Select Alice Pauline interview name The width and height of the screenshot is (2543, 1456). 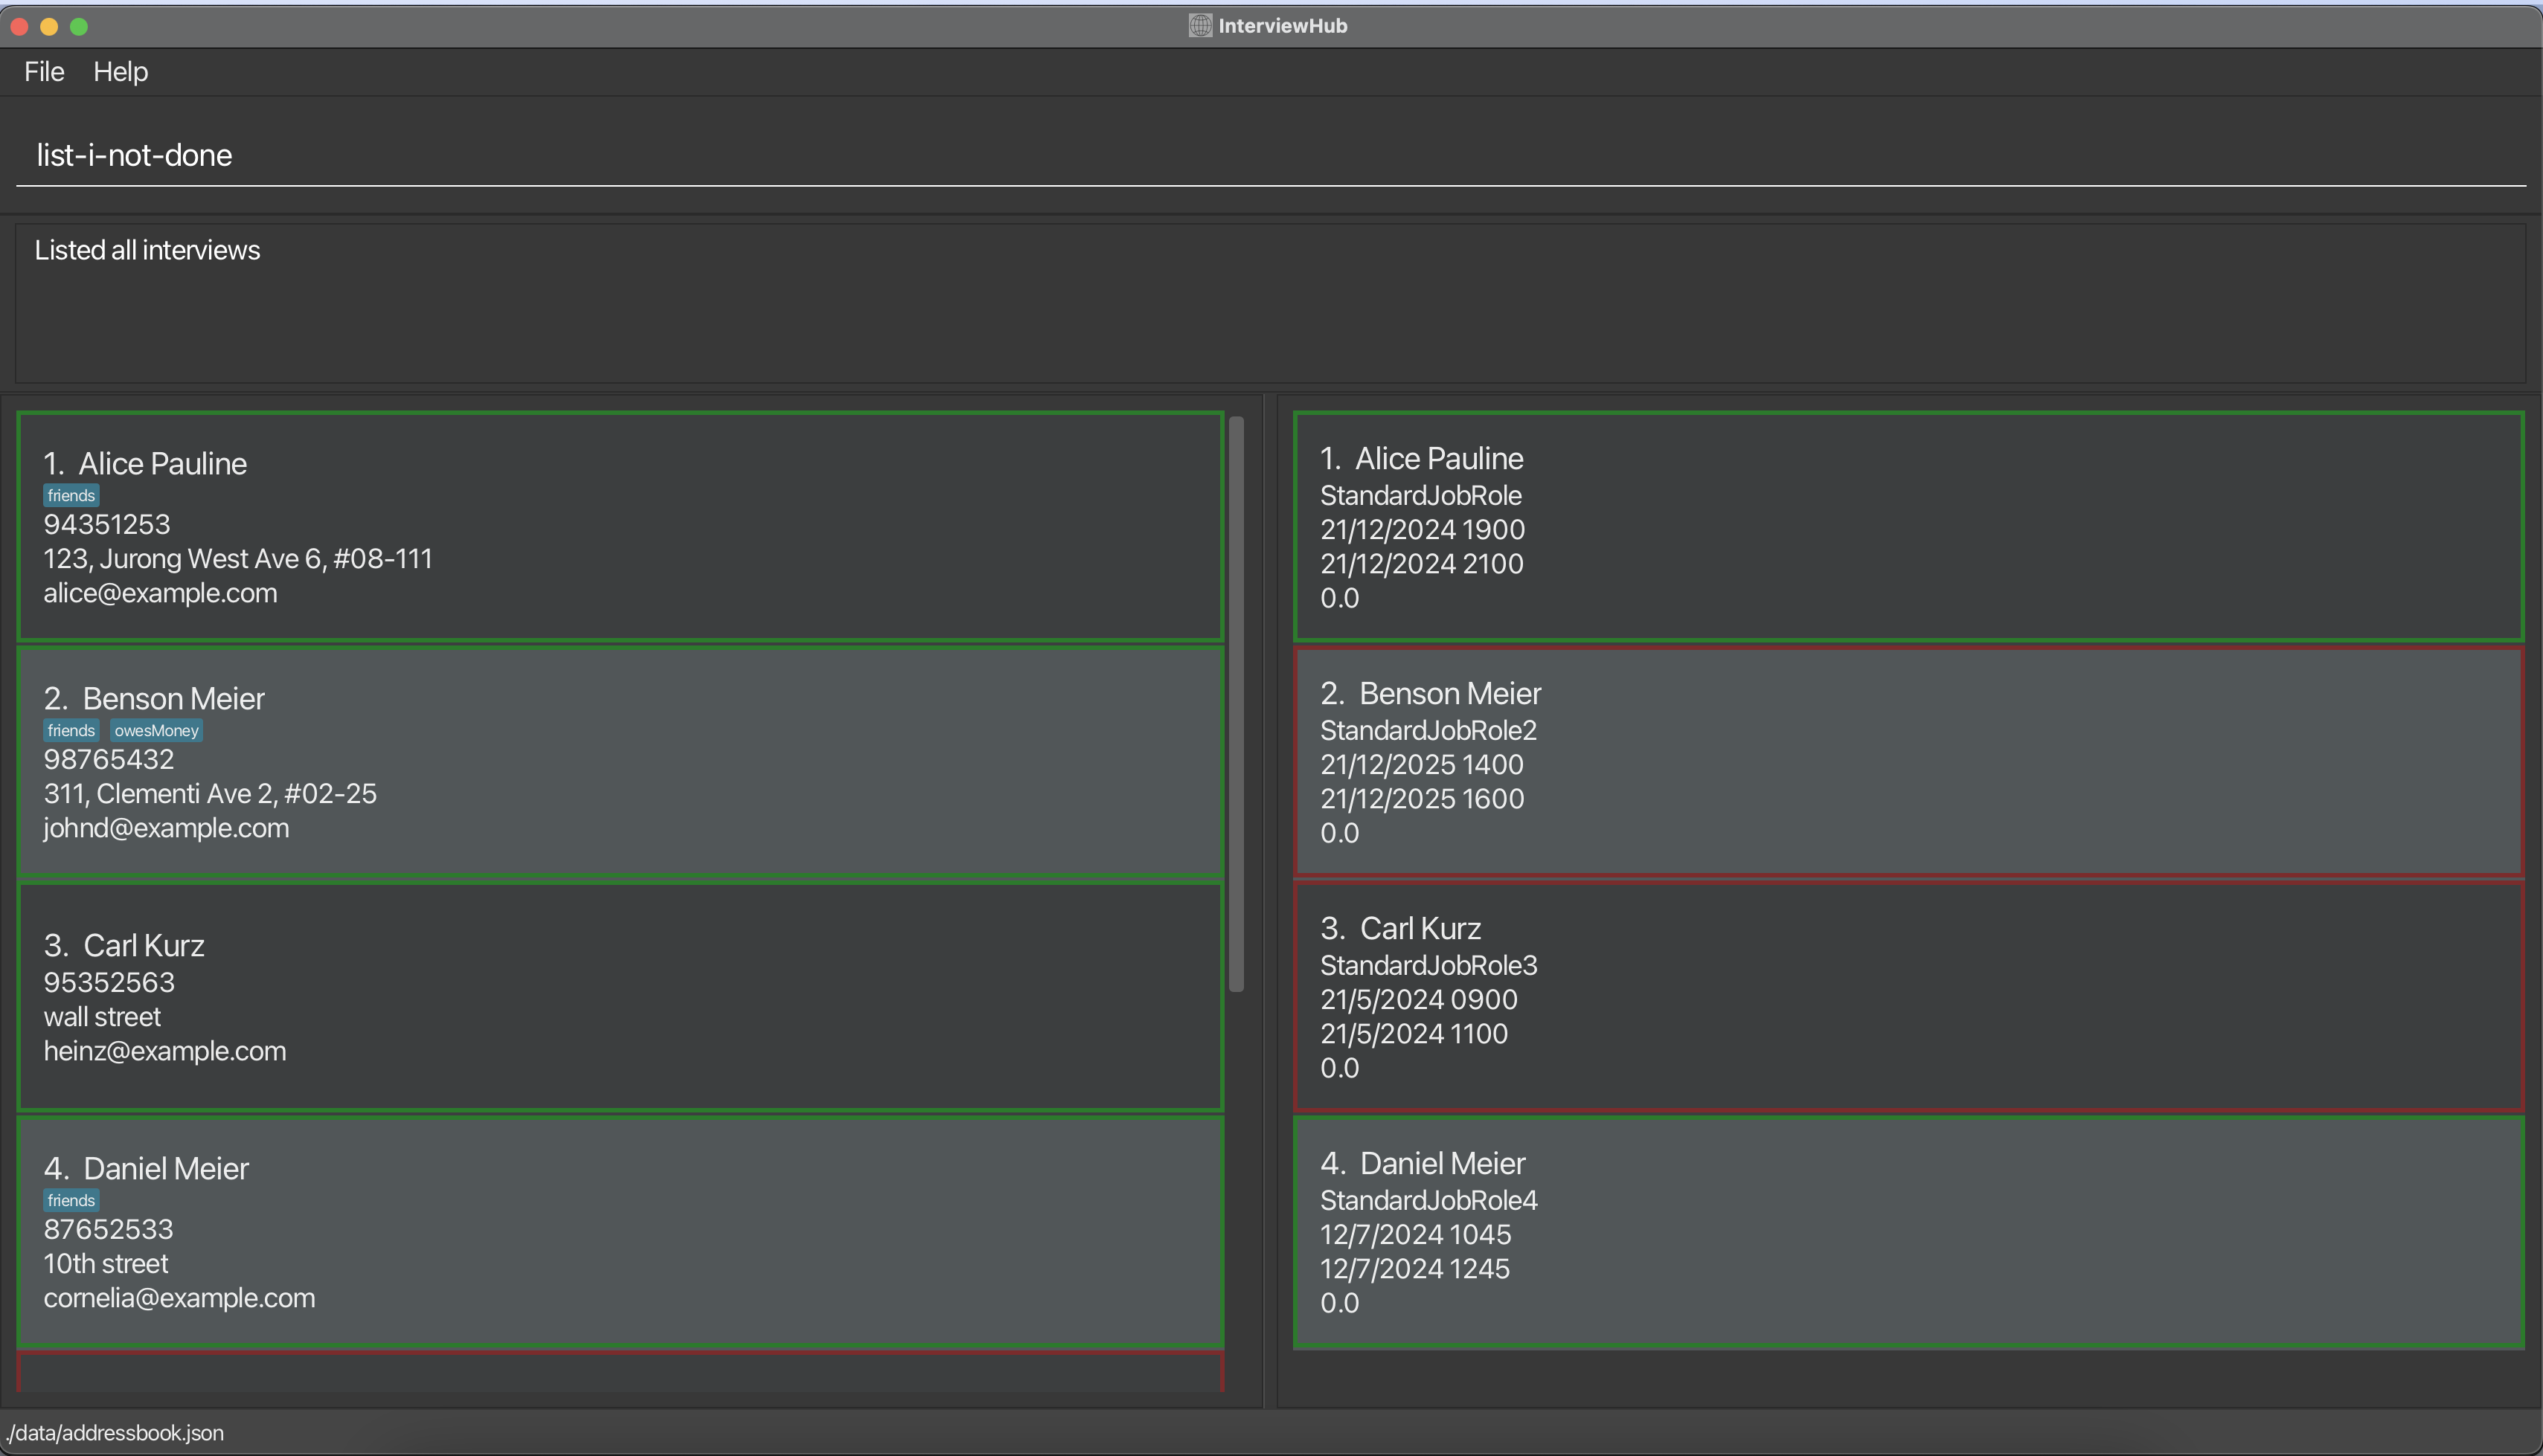click(1439, 458)
